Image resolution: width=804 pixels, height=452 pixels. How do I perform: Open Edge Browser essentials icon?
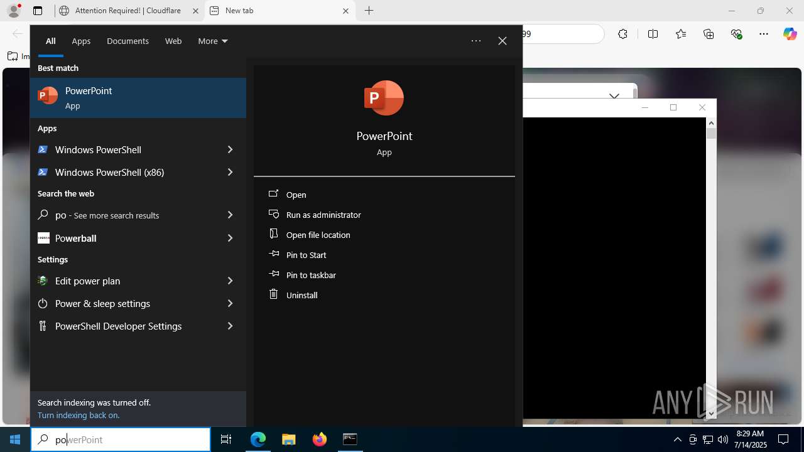[x=737, y=34]
